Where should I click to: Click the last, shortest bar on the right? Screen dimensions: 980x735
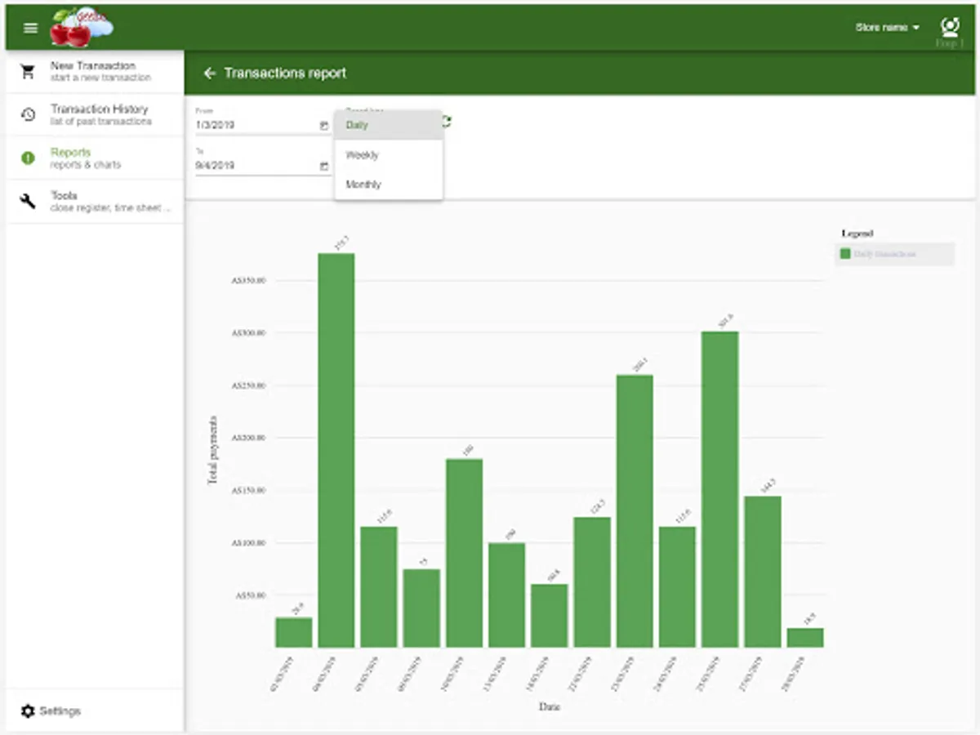[805, 638]
